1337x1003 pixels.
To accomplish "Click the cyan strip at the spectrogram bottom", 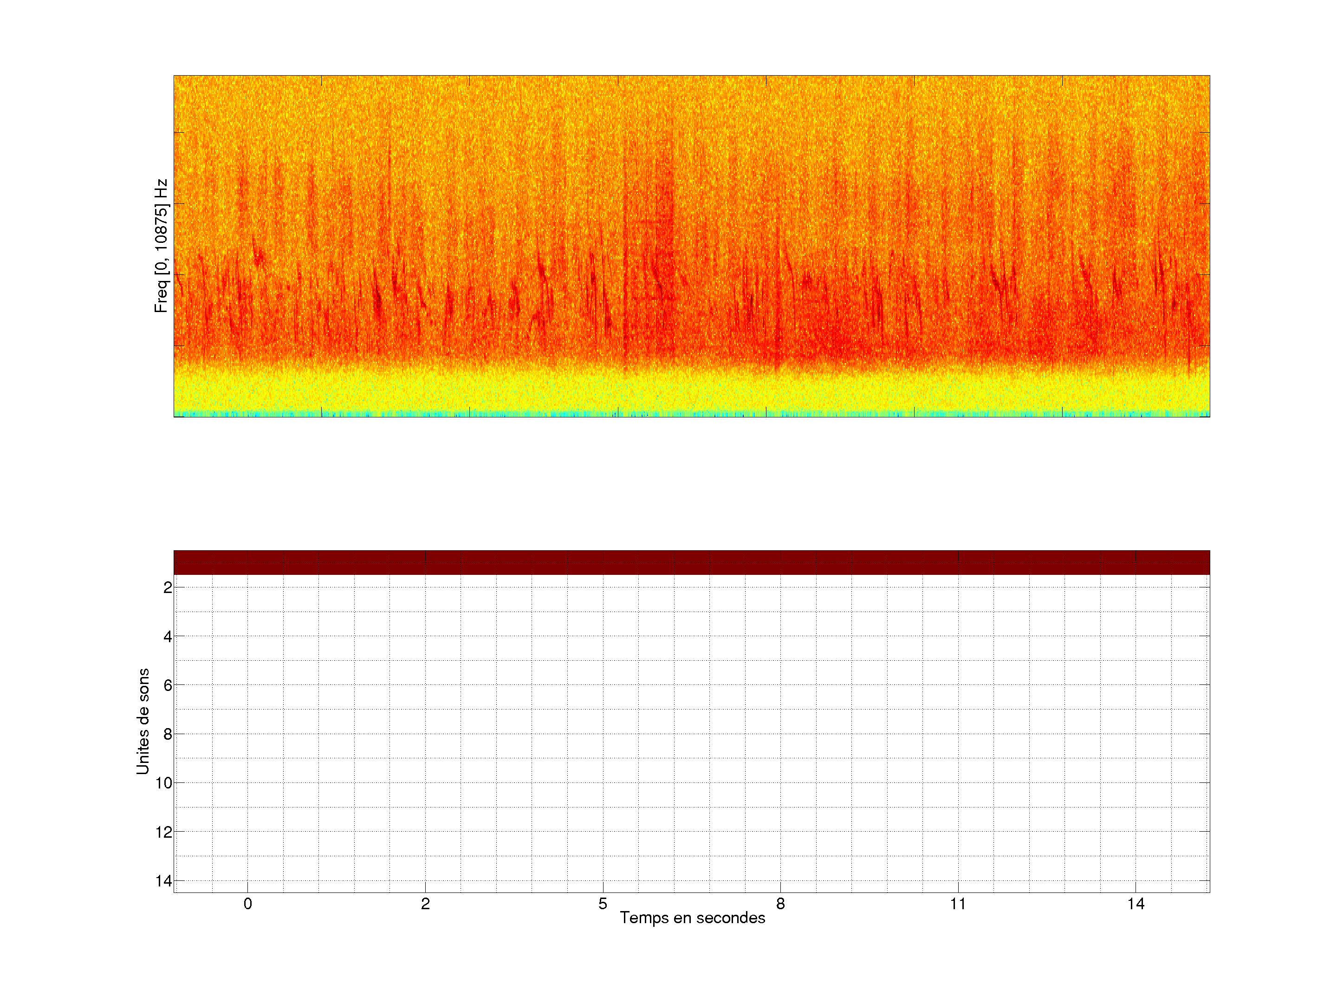I will coord(691,414).
